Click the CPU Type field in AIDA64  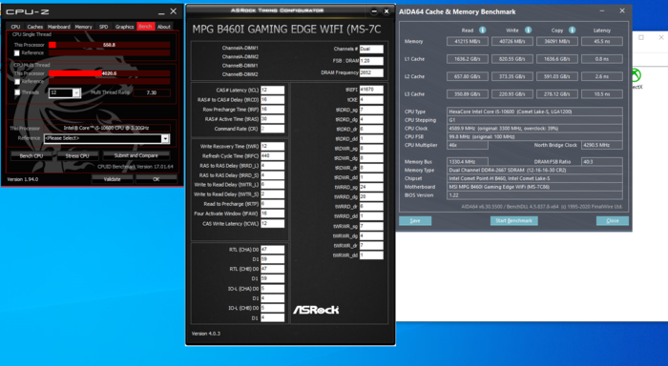pyautogui.click(x=534, y=112)
